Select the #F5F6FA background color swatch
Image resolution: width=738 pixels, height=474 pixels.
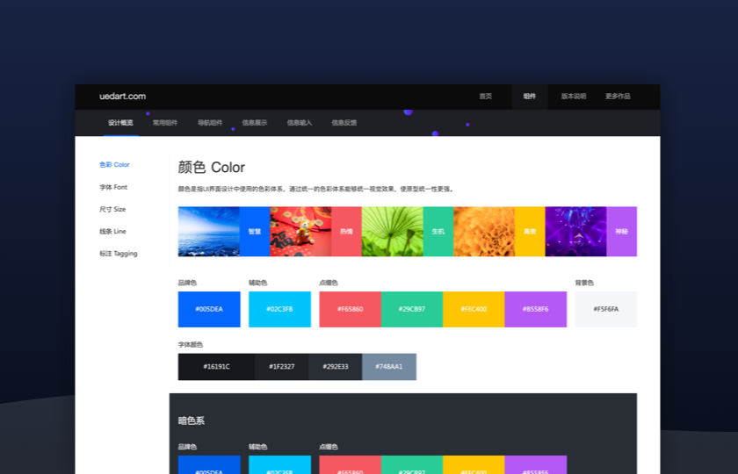(x=605, y=309)
